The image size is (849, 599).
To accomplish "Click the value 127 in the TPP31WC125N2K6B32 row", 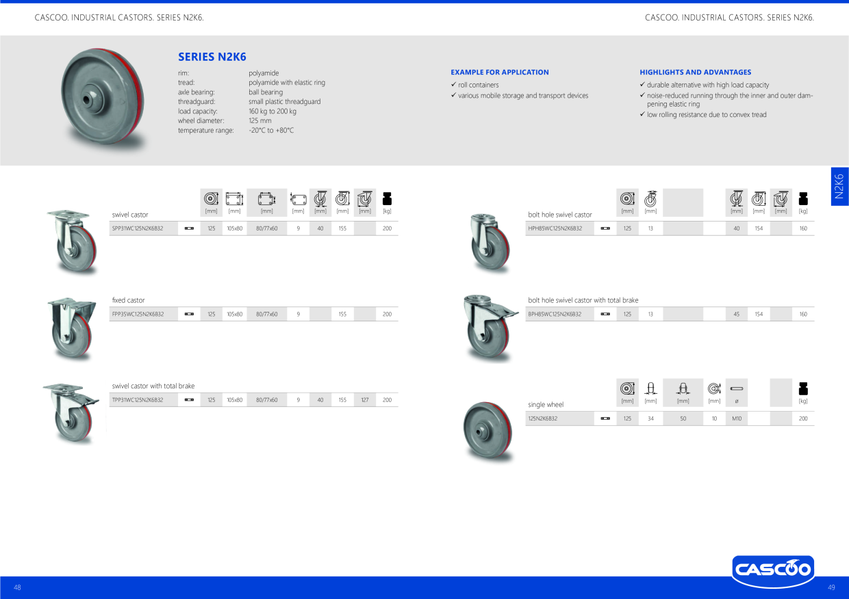I will click(x=365, y=400).
